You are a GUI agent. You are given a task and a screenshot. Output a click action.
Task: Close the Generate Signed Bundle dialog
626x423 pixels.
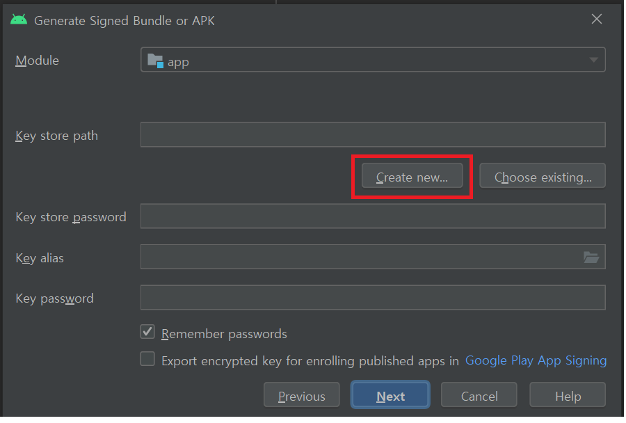(596, 19)
